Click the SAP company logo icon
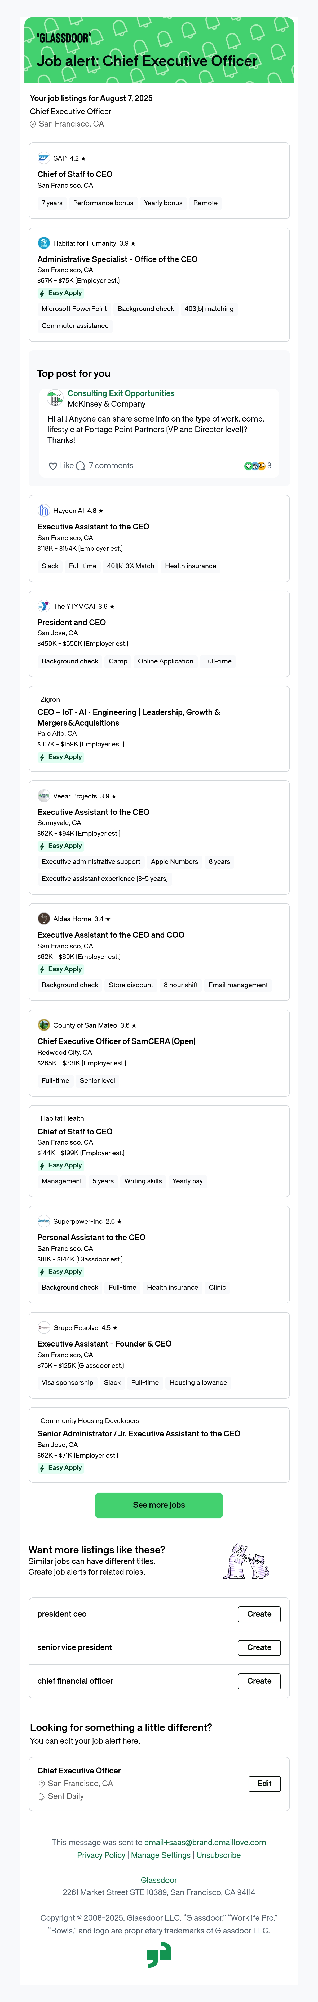This screenshot has height=2002, width=318. coord(43,158)
